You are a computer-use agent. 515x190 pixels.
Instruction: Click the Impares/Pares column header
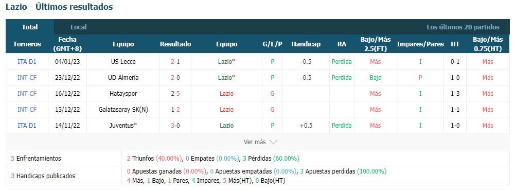pyautogui.click(x=420, y=44)
